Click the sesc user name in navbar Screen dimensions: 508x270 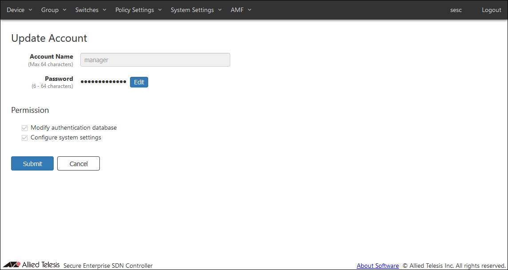point(456,10)
